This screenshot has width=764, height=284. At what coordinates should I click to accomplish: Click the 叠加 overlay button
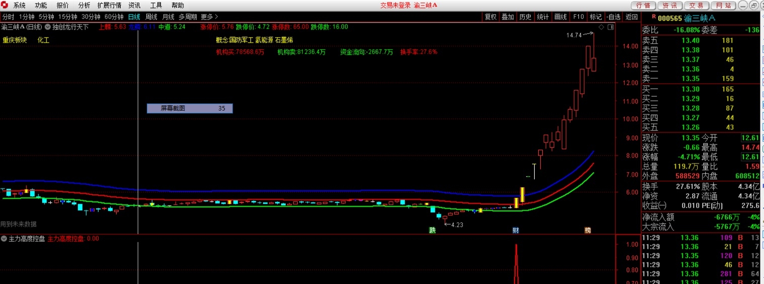(x=508, y=17)
